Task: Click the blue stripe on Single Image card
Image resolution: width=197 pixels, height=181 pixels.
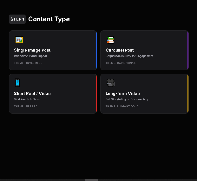Action: (96, 50)
